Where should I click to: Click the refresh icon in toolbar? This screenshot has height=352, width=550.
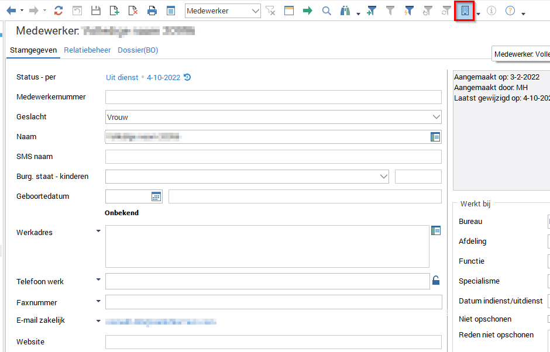59,11
